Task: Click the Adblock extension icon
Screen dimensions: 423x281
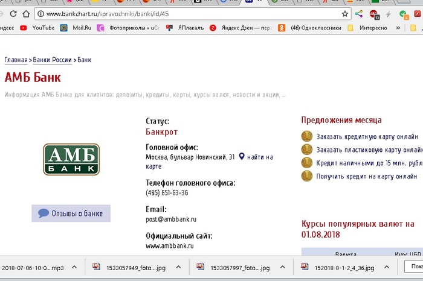Action: pos(374,13)
